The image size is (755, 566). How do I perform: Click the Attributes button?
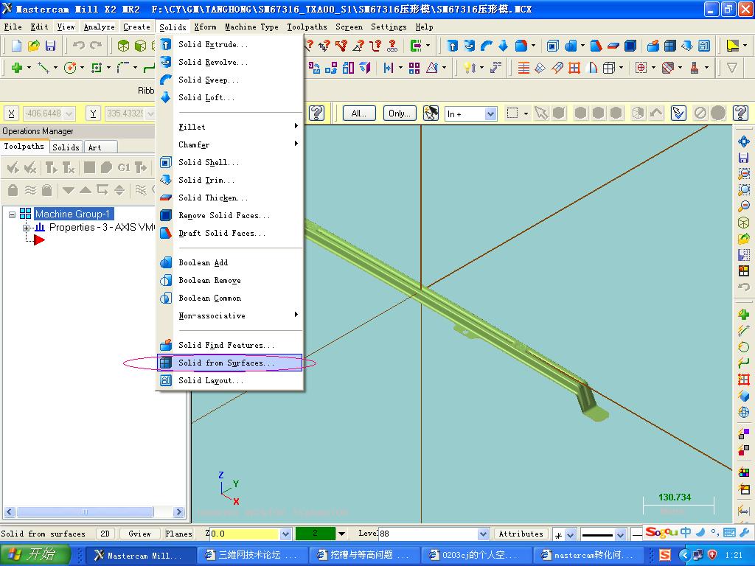coord(521,534)
